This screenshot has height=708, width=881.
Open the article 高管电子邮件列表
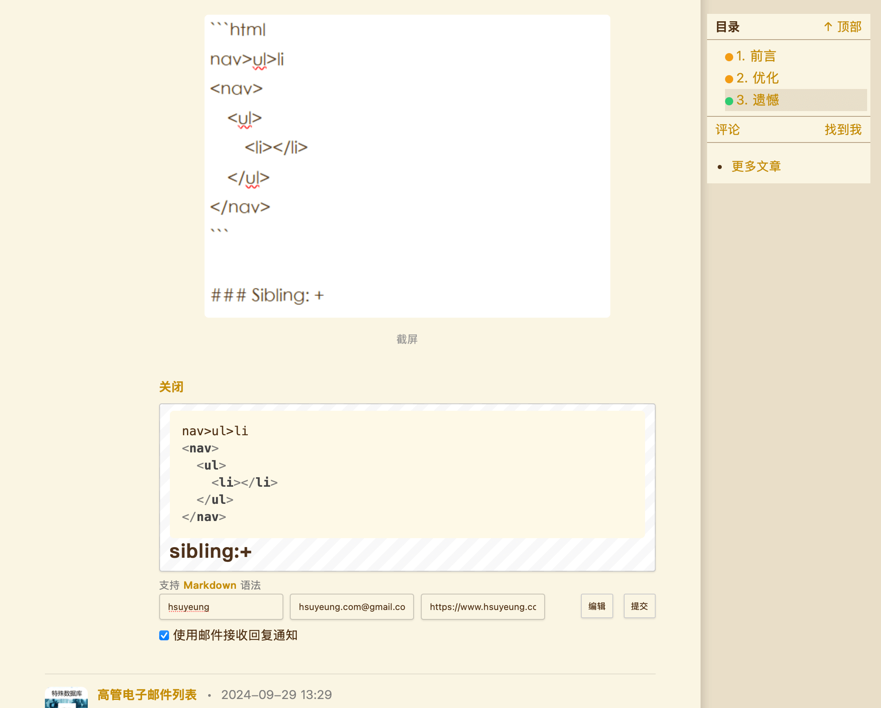tap(147, 694)
